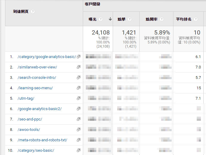
Task: Click help icon beside 點閱率 header
Action: (x=161, y=19)
